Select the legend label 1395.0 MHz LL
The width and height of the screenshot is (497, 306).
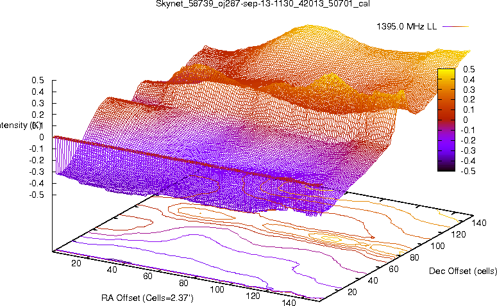pos(407,27)
